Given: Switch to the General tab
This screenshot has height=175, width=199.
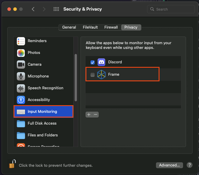Looking at the screenshot, I should [x=69, y=27].
